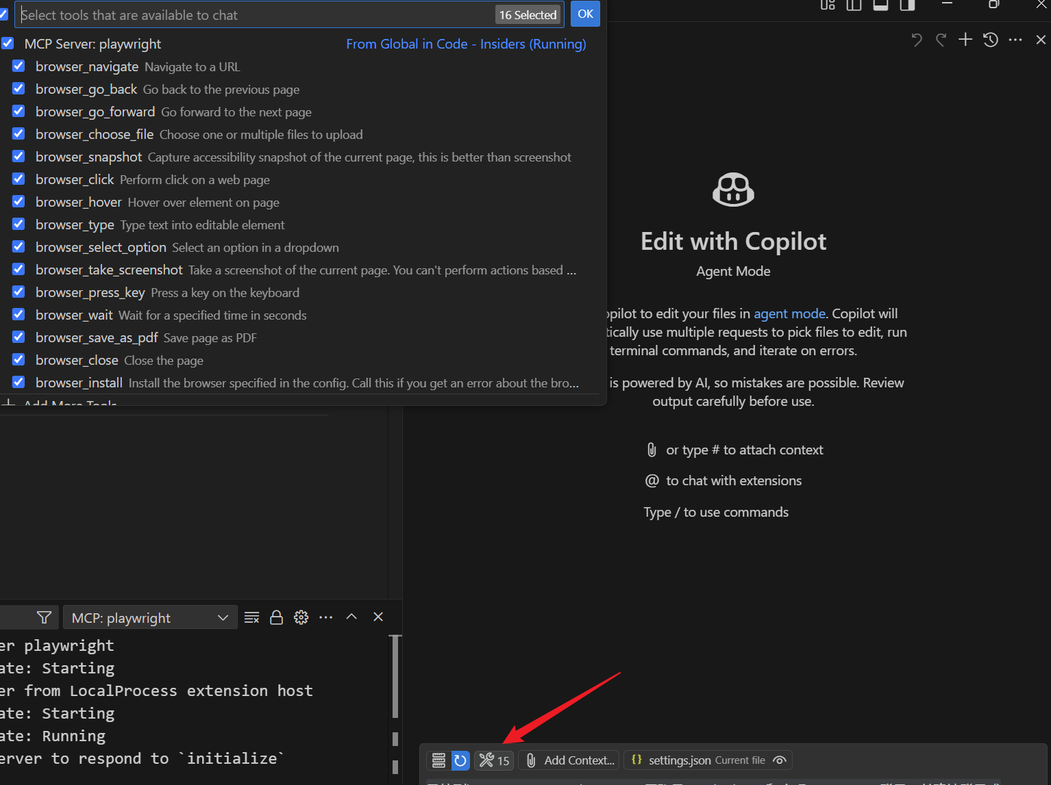Click the Add Context paperclip button
Image resolution: width=1051 pixels, height=785 pixels.
point(569,760)
